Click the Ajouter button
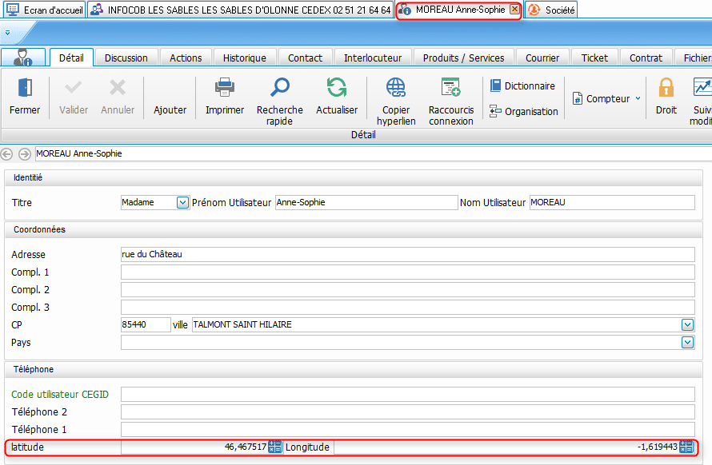 [170, 110]
